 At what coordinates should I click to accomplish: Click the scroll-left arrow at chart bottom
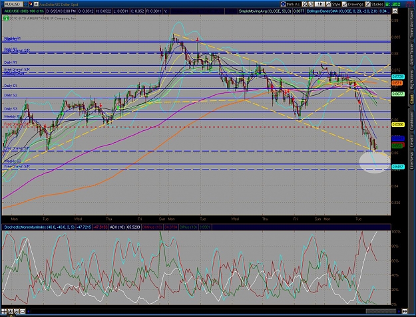(29, 312)
